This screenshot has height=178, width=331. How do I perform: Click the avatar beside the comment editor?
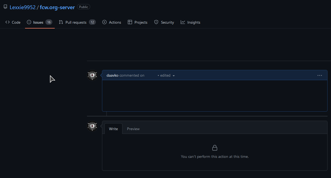click(92, 126)
